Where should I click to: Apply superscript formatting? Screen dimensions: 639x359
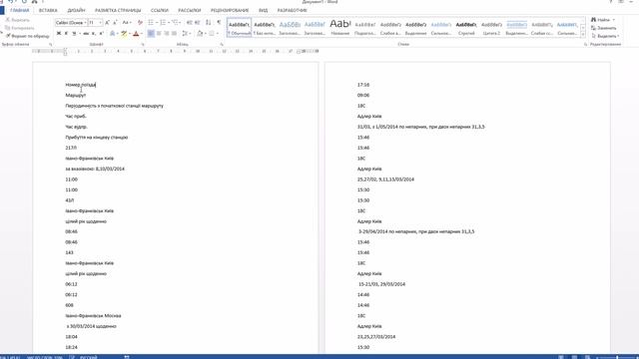(101, 33)
